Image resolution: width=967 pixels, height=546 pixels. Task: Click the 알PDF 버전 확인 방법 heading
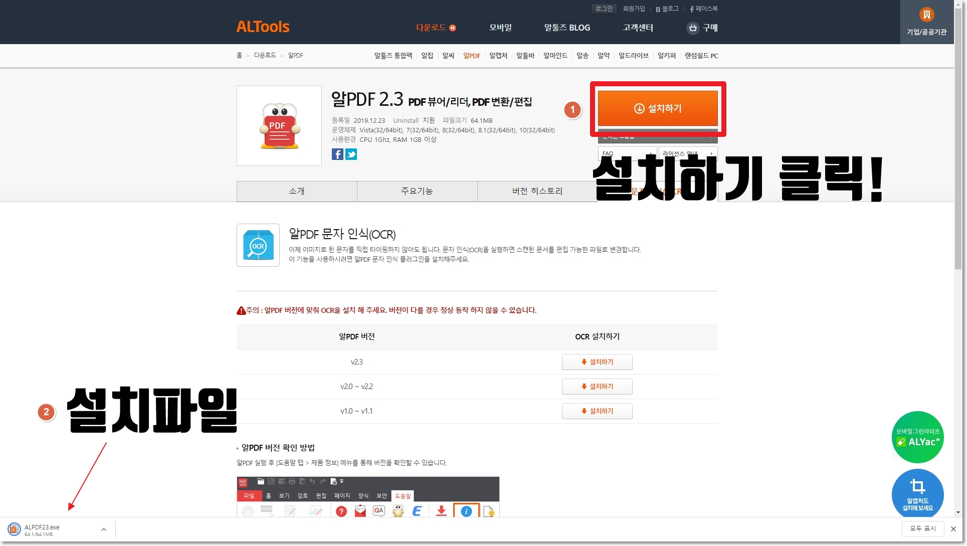coord(278,448)
